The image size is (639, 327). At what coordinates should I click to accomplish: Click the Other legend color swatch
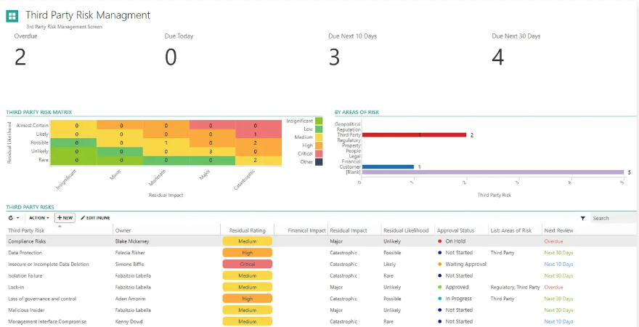pos(319,161)
